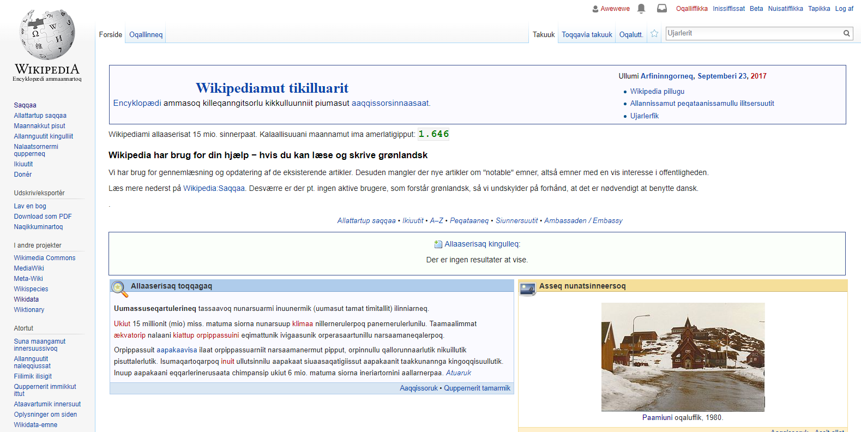Open Allannguutit kingulliit sidebar link

point(44,136)
